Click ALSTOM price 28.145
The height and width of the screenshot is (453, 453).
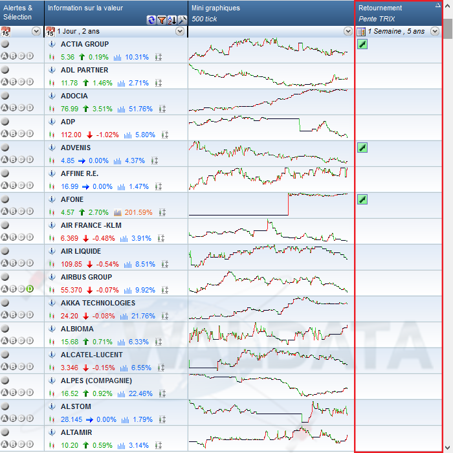pyautogui.click(x=71, y=419)
